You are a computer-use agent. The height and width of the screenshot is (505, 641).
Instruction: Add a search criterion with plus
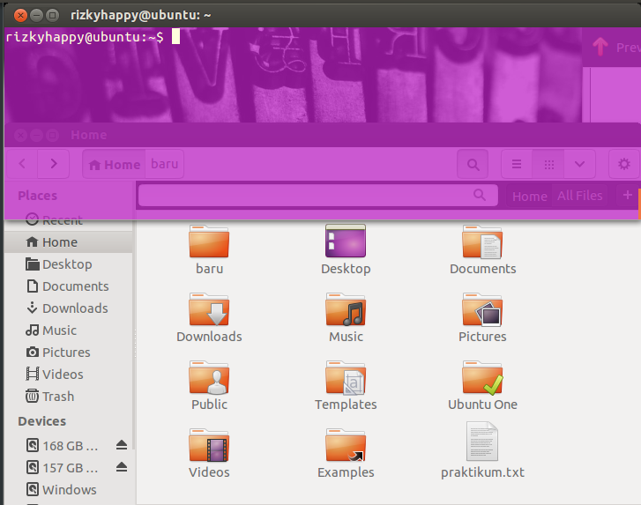click(x=628, y=196)
